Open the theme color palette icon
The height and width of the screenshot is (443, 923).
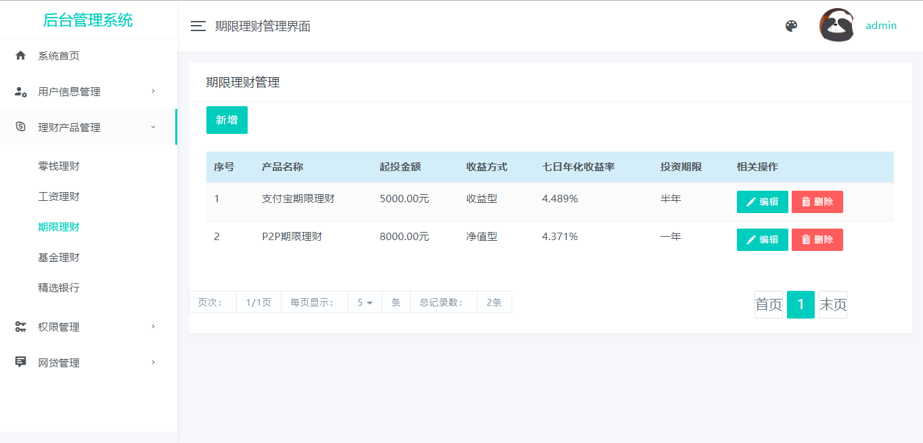pos(791,26)
